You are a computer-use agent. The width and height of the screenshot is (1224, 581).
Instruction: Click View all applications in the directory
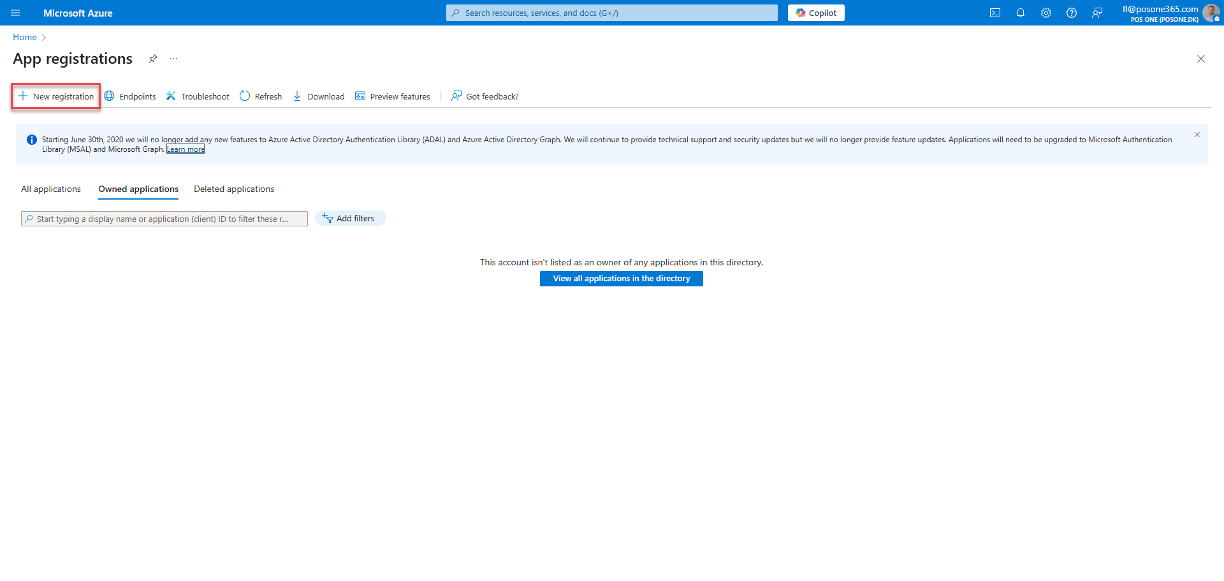[622, 279]
